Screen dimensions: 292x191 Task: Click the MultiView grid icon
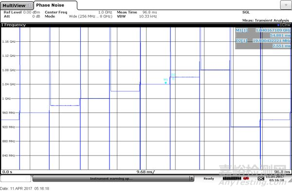(x=30, y=5)
